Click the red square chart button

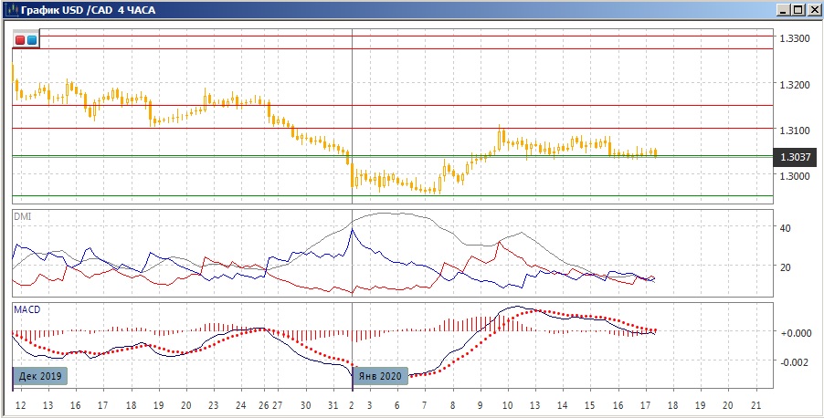(x=20, y=40)
